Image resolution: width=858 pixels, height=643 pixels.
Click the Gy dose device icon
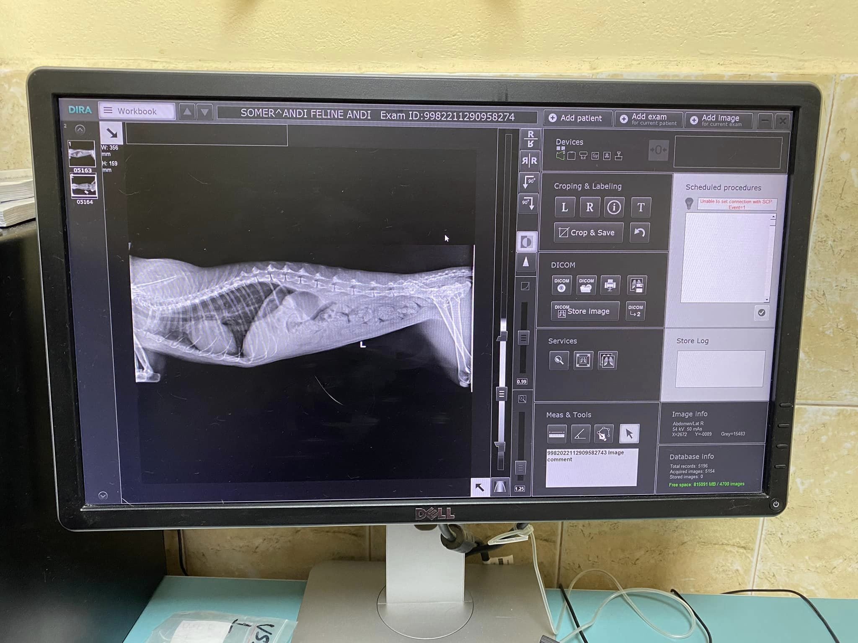click(x=595, y=156)
